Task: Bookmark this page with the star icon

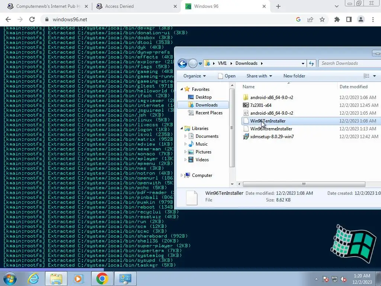Action: pos(322,19)
